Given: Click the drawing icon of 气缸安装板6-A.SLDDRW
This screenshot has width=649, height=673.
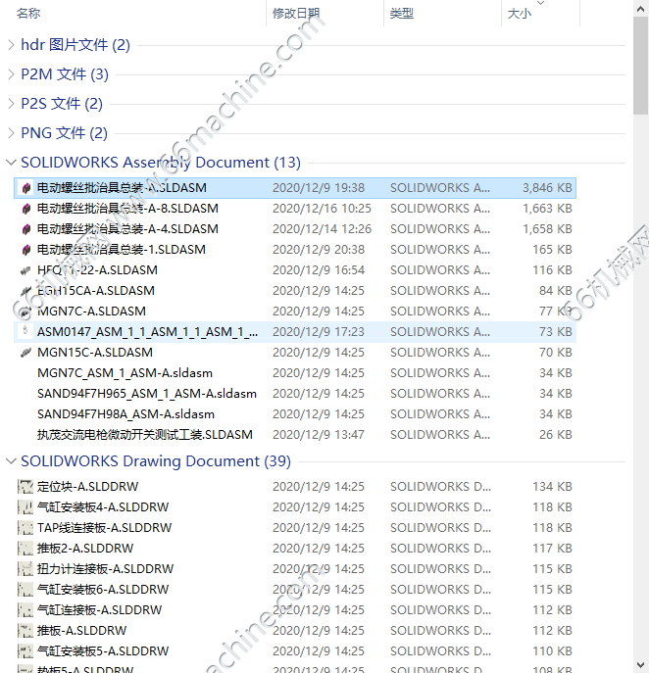Looking at the screenshot, I should [25, 590].
